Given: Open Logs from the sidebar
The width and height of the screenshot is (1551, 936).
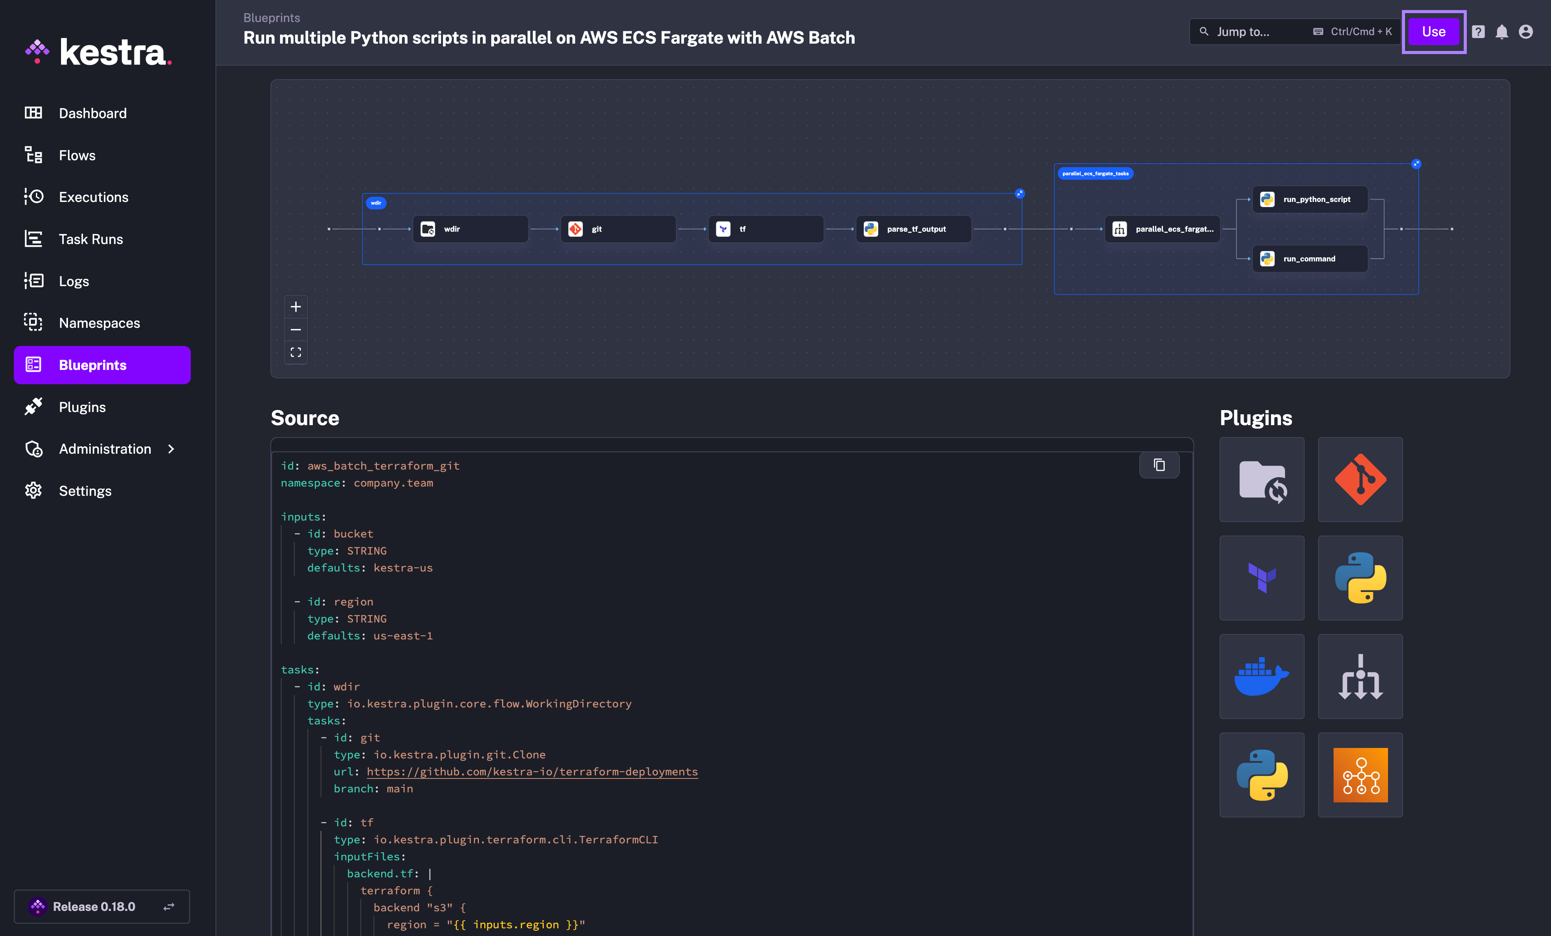Looking at the screenshot, I should click(74, 281).
